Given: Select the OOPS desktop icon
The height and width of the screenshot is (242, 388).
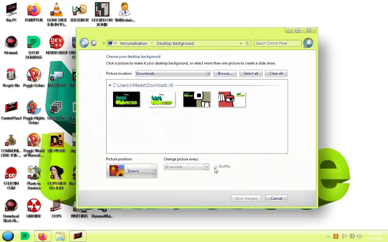Looking at the screenshot, I should click(56, 208).
